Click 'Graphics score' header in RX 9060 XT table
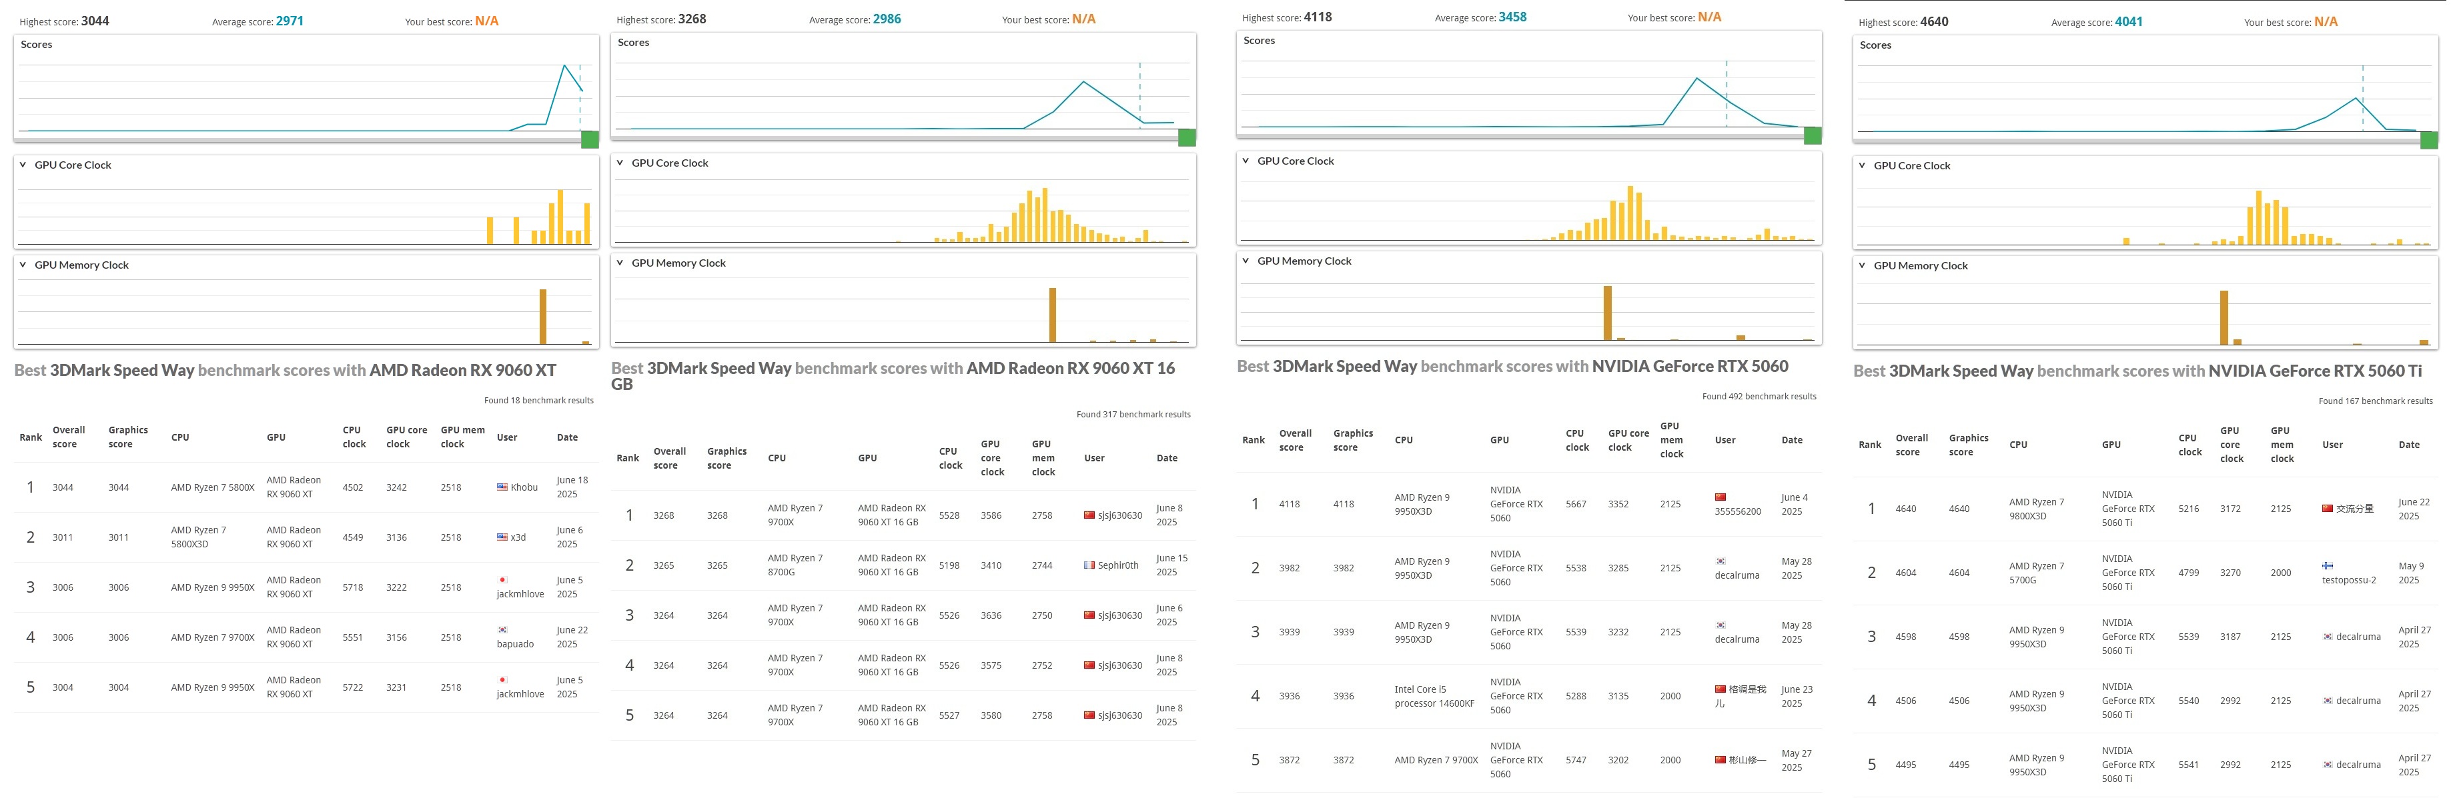Viewport: 2451px width, 798px height. (x=129, y=437)
